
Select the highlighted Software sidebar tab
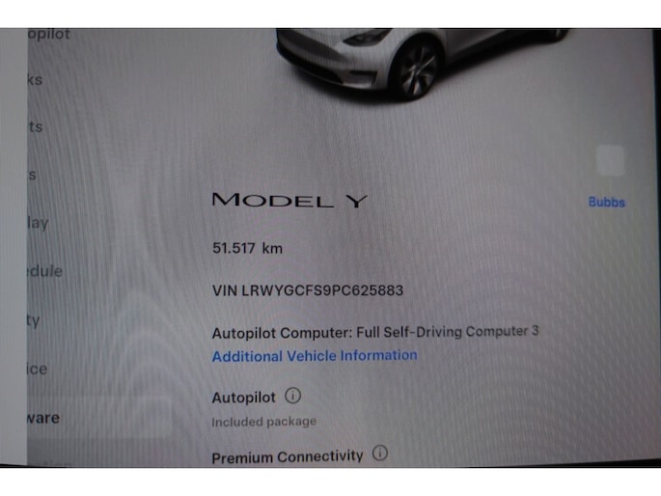[43, 418]
